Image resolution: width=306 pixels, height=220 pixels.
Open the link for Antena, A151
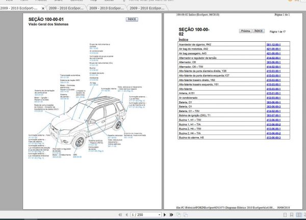[273, 93]
